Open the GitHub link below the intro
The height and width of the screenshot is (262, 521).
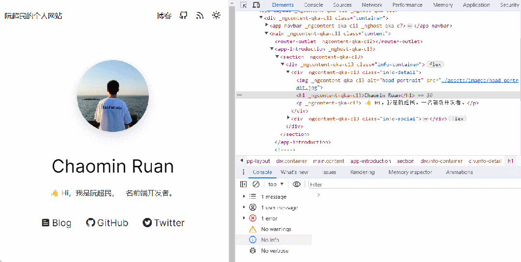click(x=107, y=223)
